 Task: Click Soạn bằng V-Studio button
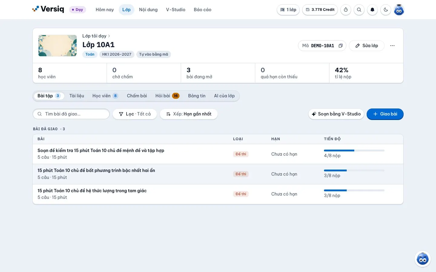pyautogui.click(x=336, y=114)
